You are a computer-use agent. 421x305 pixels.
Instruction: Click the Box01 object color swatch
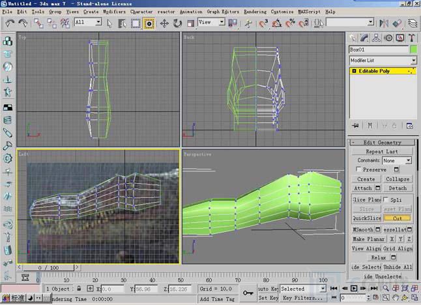[414, 50]
